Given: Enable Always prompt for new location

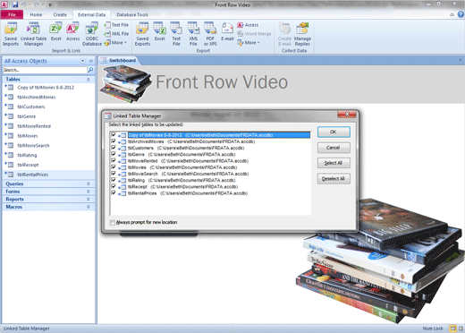Looking at the screenshot, I should (x=113, y=223).
